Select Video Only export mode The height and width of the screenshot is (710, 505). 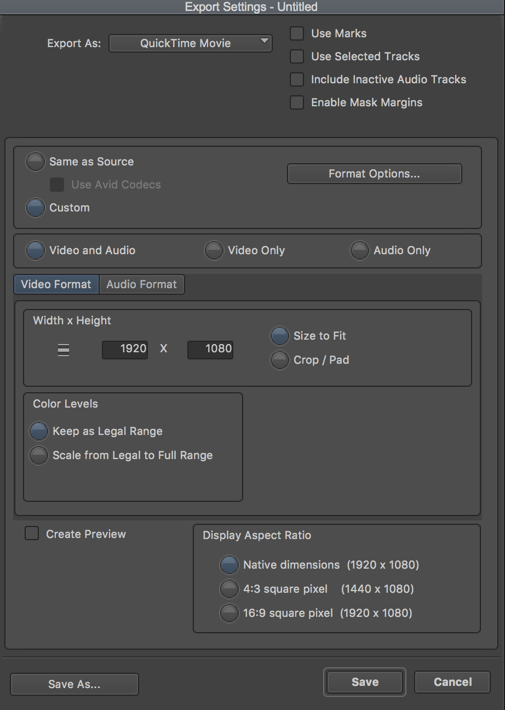pos(214,250)
